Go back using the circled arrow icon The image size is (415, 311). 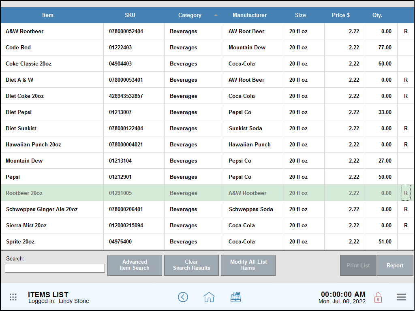(183, 297)
